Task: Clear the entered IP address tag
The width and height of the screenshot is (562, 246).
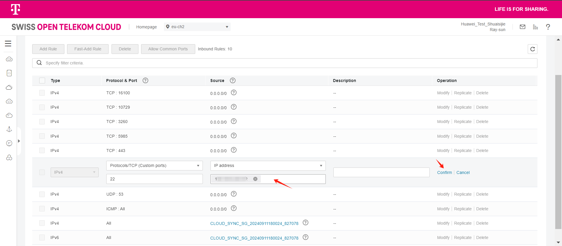Action: 255,179
